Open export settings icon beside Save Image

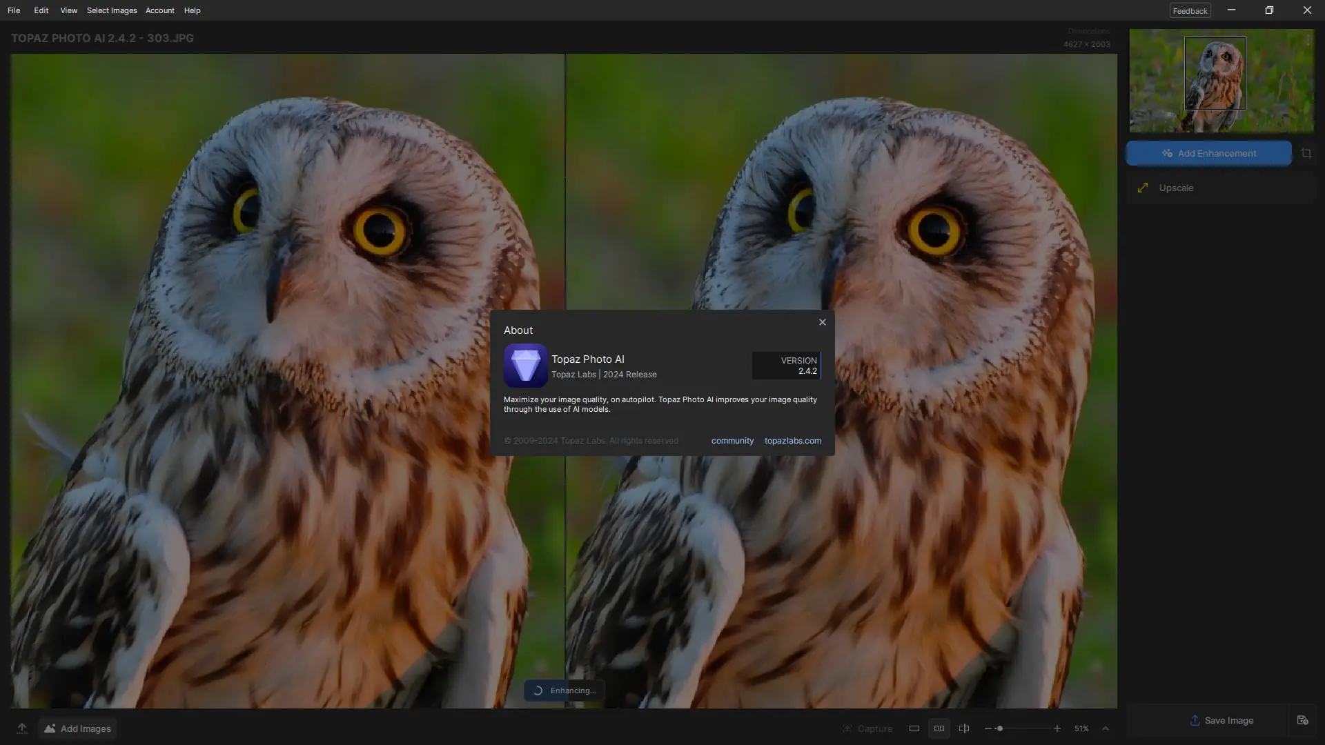[1302, 720]
